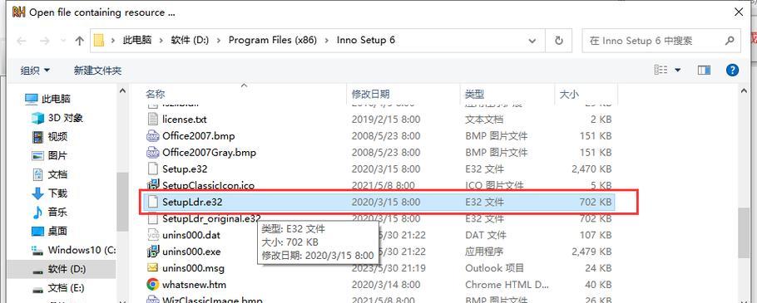Click unins000.exe application icon
This screenshot has height=303, width=757.
pyautogui.click(x=152, y=252)
